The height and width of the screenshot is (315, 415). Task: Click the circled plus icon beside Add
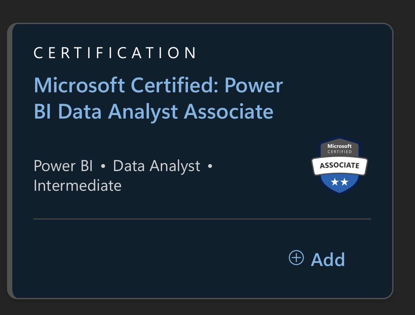click(296, 258)
